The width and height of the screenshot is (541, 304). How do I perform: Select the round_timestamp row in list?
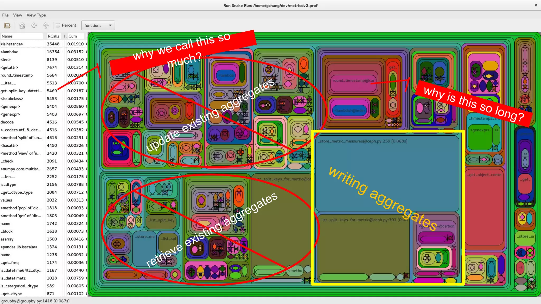(17, 75)
